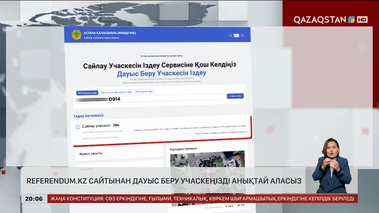Select the polling station number 386
The width and height of the screenshot is (379, 213).
(116, 125)
